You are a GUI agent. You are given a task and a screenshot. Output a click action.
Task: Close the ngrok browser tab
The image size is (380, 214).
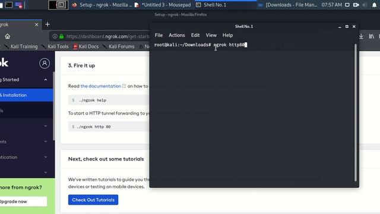(36, 24)
